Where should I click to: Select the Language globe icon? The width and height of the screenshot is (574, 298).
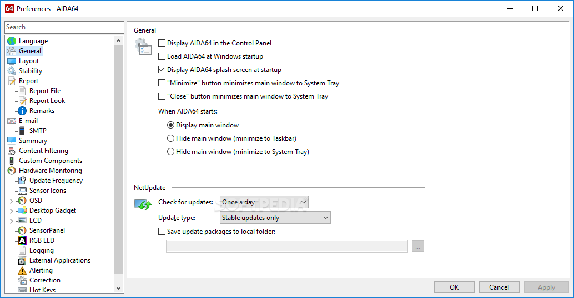point(12,41)
